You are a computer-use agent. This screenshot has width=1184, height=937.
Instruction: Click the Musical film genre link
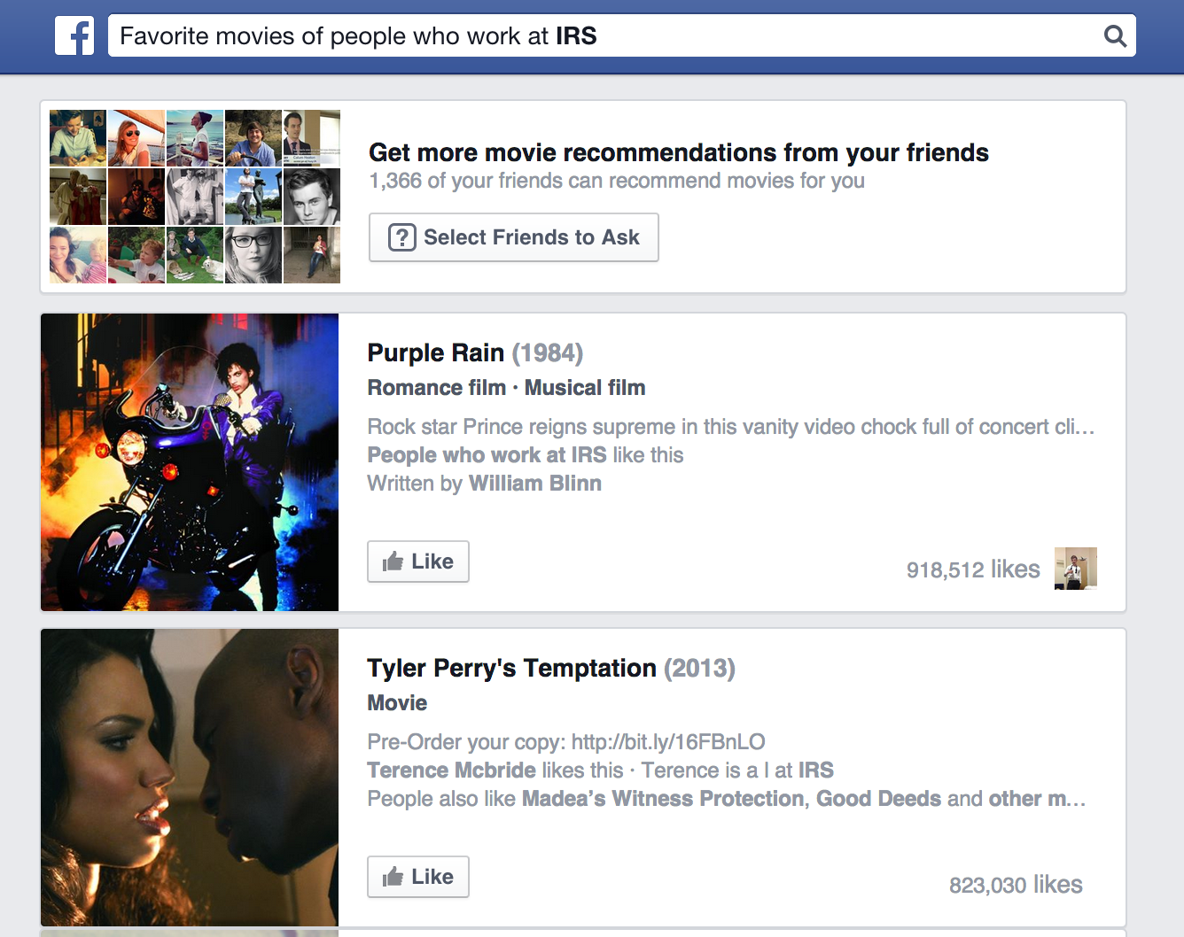[x=585, y=388]
